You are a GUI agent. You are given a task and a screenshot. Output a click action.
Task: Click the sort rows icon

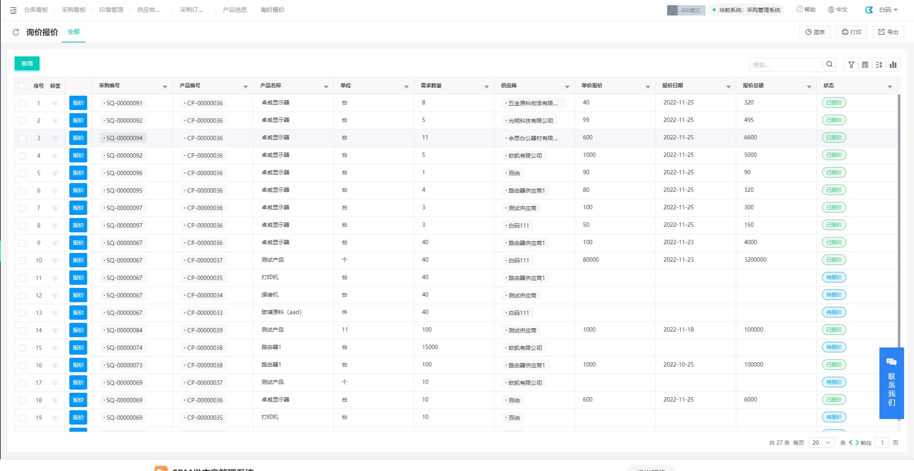[x=879, y=65]
